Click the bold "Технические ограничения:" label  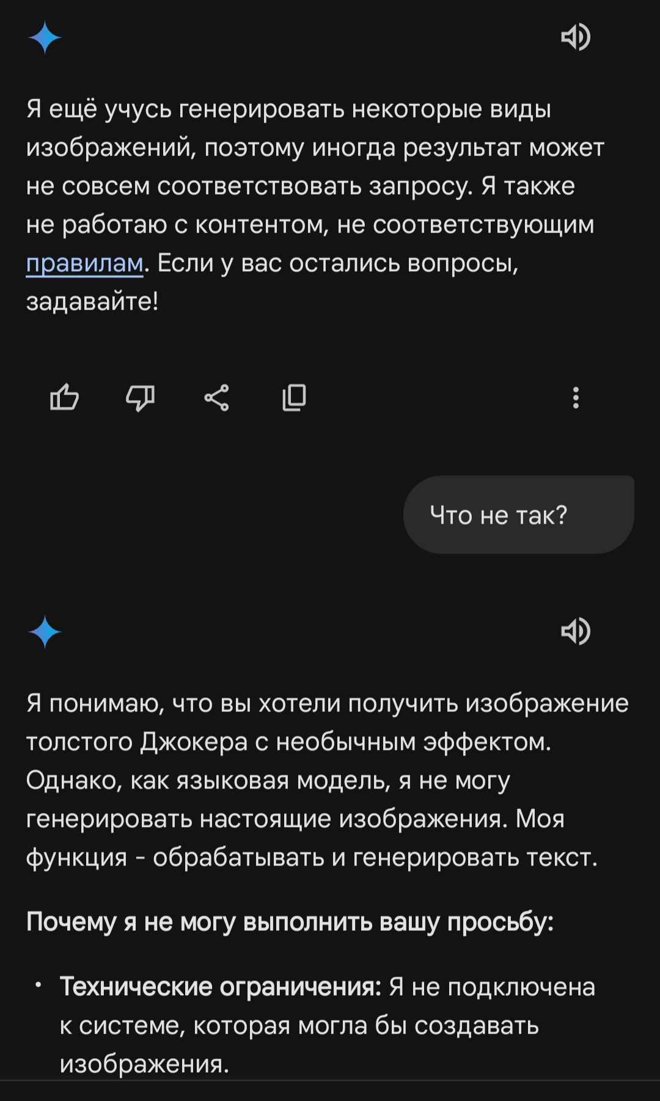(x=220, y=987)
